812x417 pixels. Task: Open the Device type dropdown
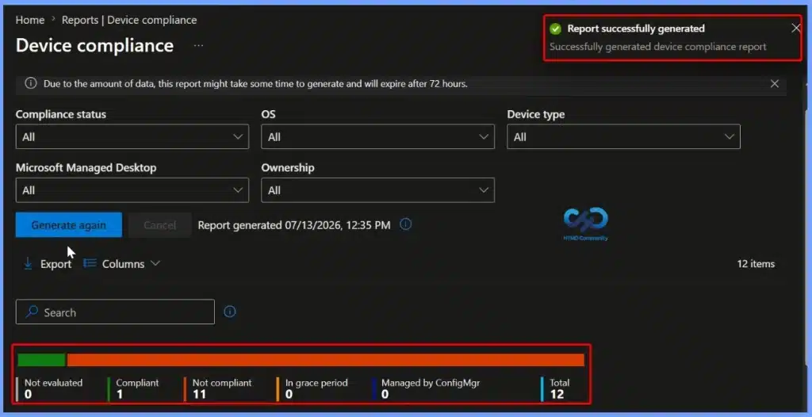coord(623,137)
